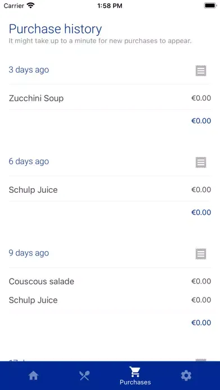Tap the clock time in status bar
The height and width of the screenshot is (390, 220).
110,6
